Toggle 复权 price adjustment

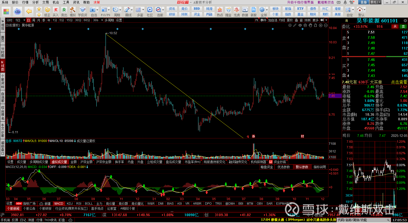290,20
